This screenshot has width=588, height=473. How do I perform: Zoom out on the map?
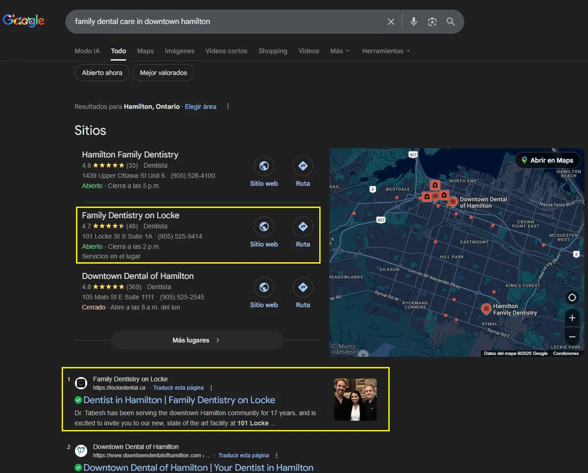point(572,337)
